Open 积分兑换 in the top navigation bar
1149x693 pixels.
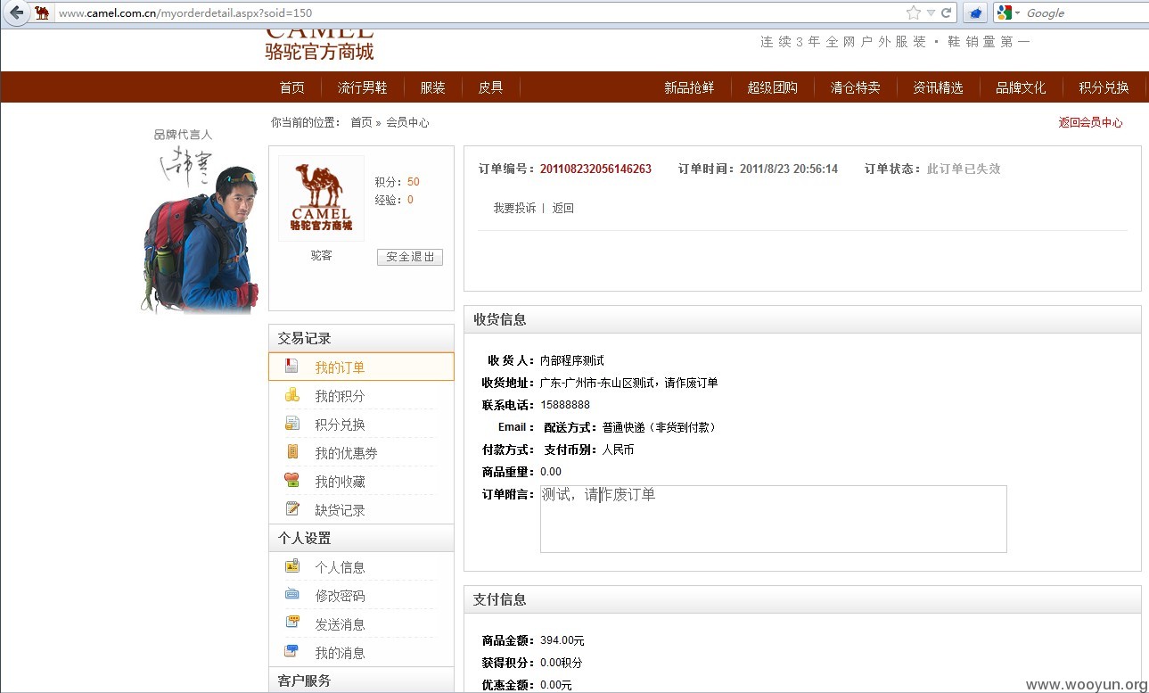pyautogui.click(x=1104, y=87)
